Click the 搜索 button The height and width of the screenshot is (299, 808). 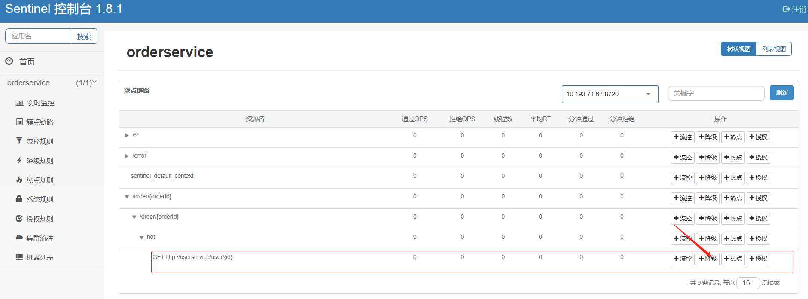point(84,36)
